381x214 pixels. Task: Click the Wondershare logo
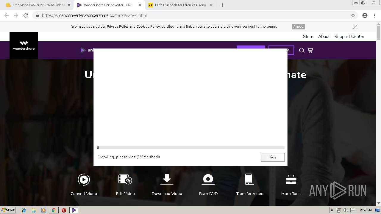tap(24, 45)
